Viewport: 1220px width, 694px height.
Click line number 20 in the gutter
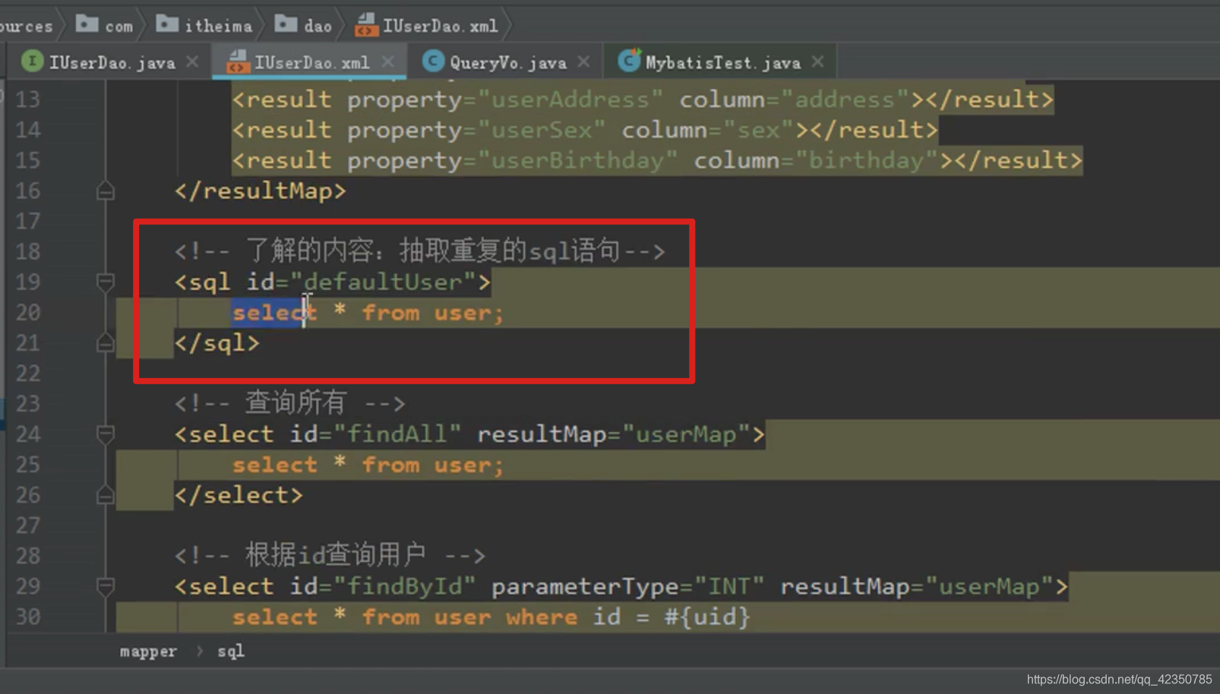coord(28,313)
